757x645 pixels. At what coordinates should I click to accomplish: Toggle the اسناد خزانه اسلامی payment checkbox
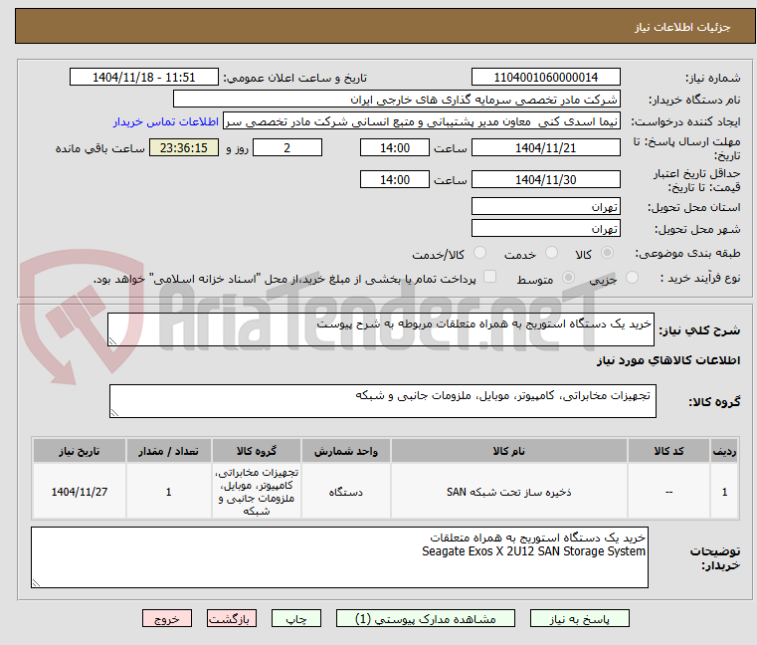489,277
